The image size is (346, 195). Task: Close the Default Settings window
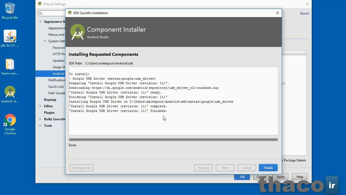pyautogui.click(x=307, y=4)
